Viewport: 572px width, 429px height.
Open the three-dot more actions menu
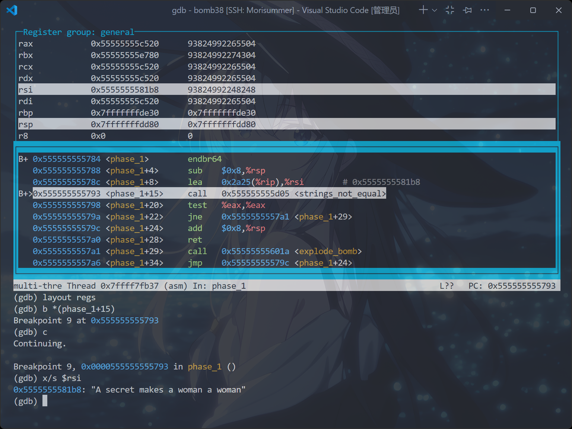(484, 10)
